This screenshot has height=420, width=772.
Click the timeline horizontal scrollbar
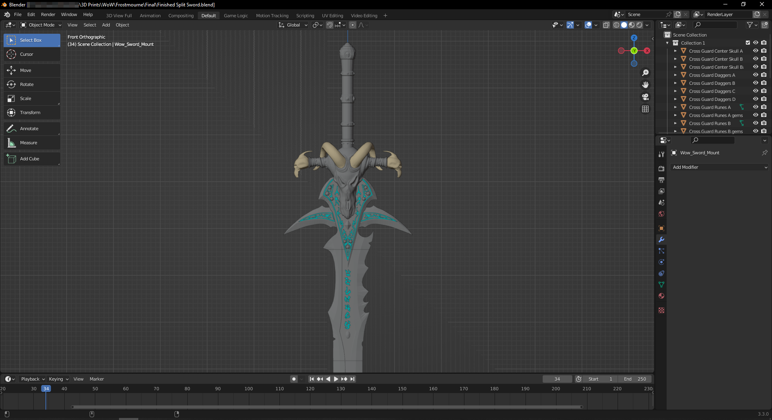click(327, 407)
